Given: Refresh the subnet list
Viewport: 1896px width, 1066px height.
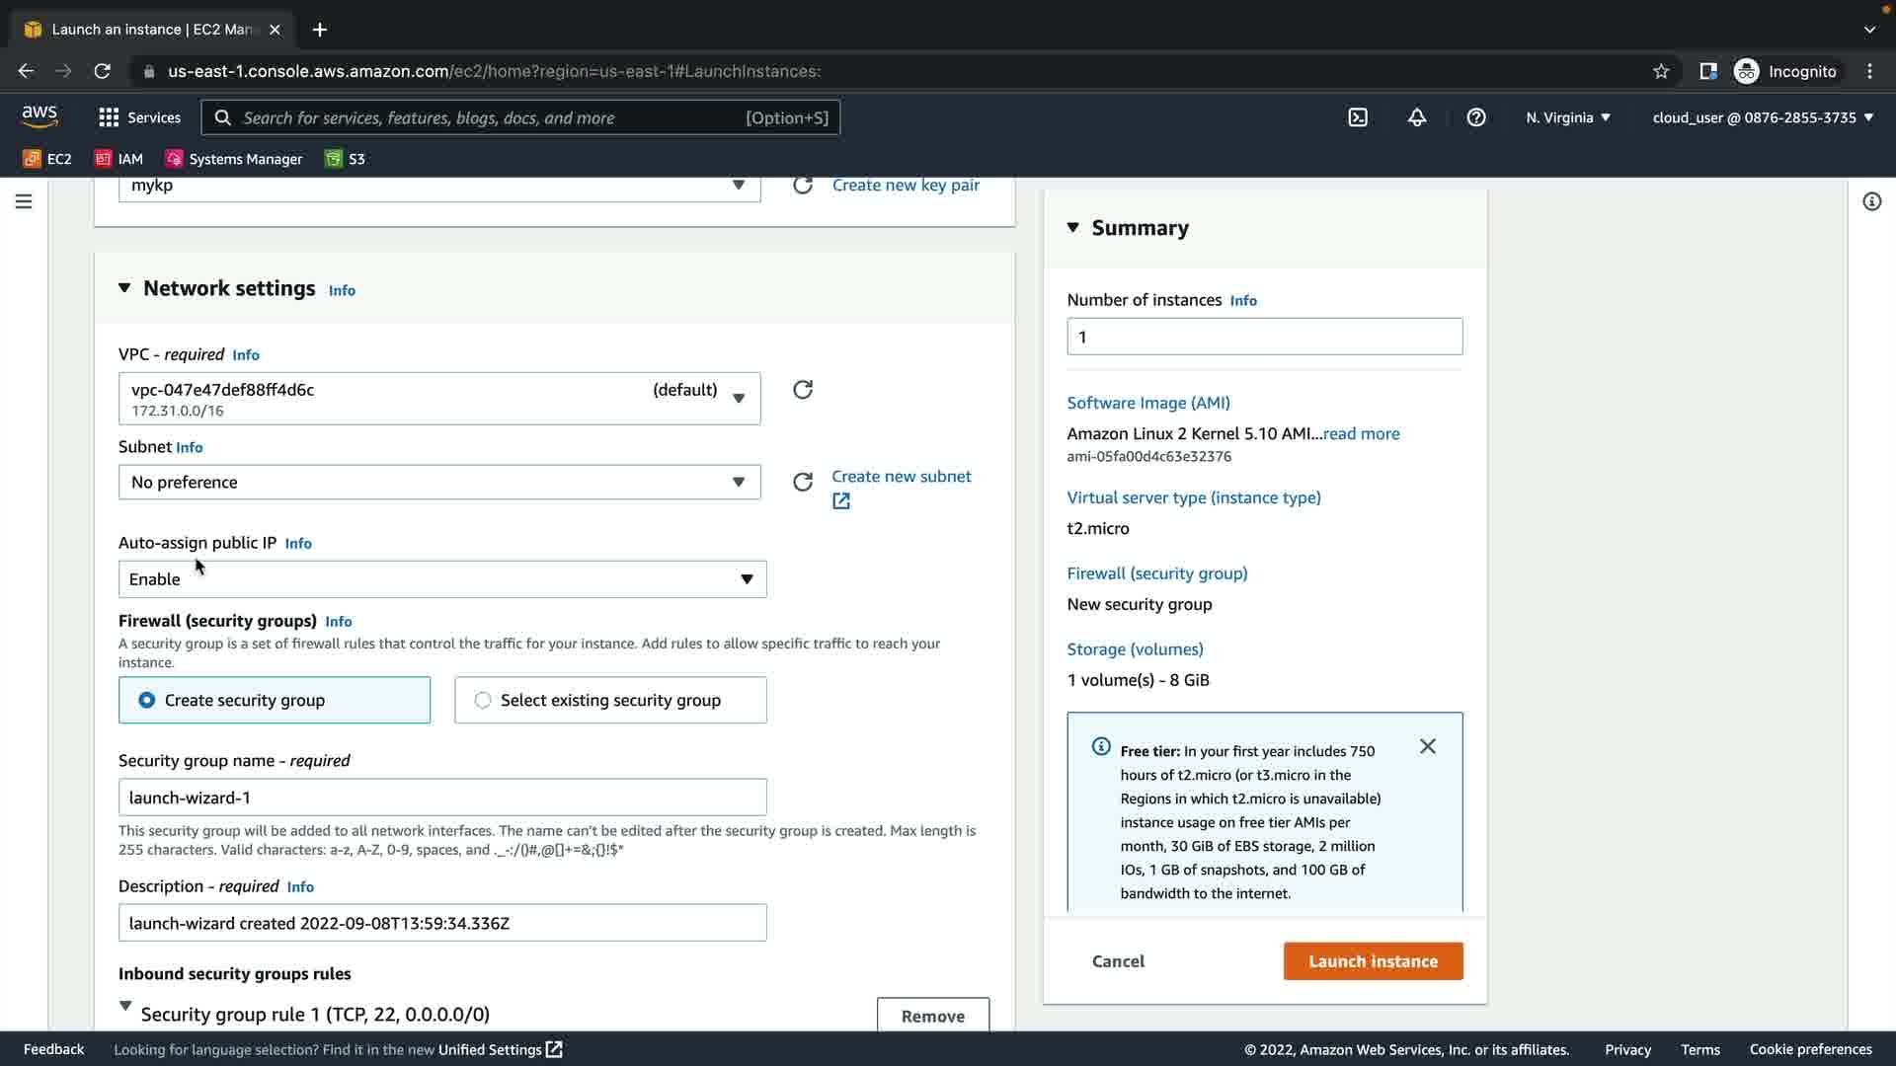Looking at the screenshot, I should coord(803,482).
